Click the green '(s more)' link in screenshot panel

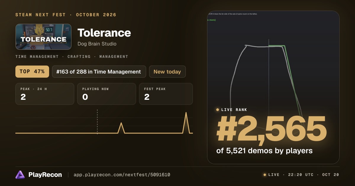[212, 20]
